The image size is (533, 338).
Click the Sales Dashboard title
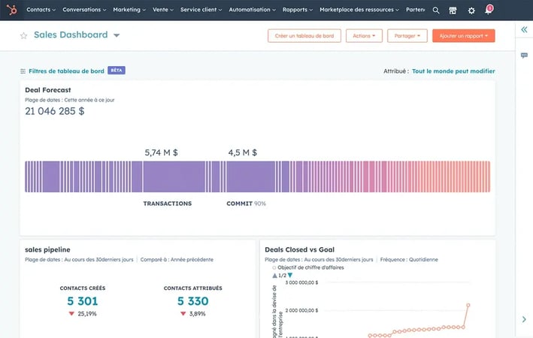[71, 35]
